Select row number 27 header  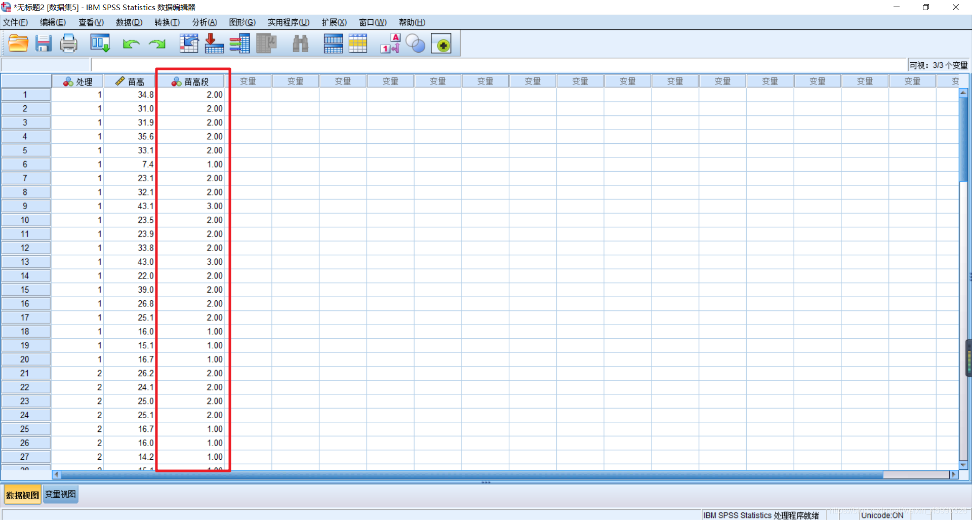pyautogui.click(x=25, y=457)
